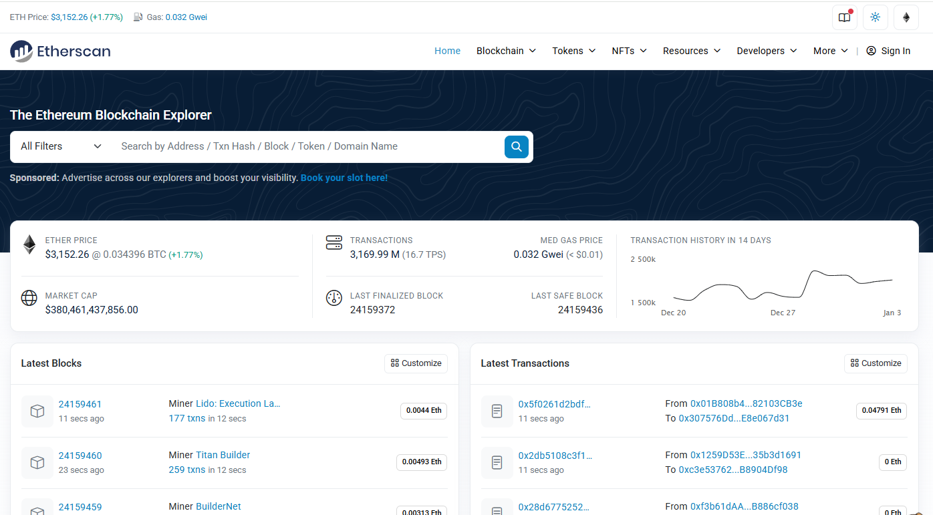Open the More menu
This screenshot has width=933, height=515.
pos(830,51)
